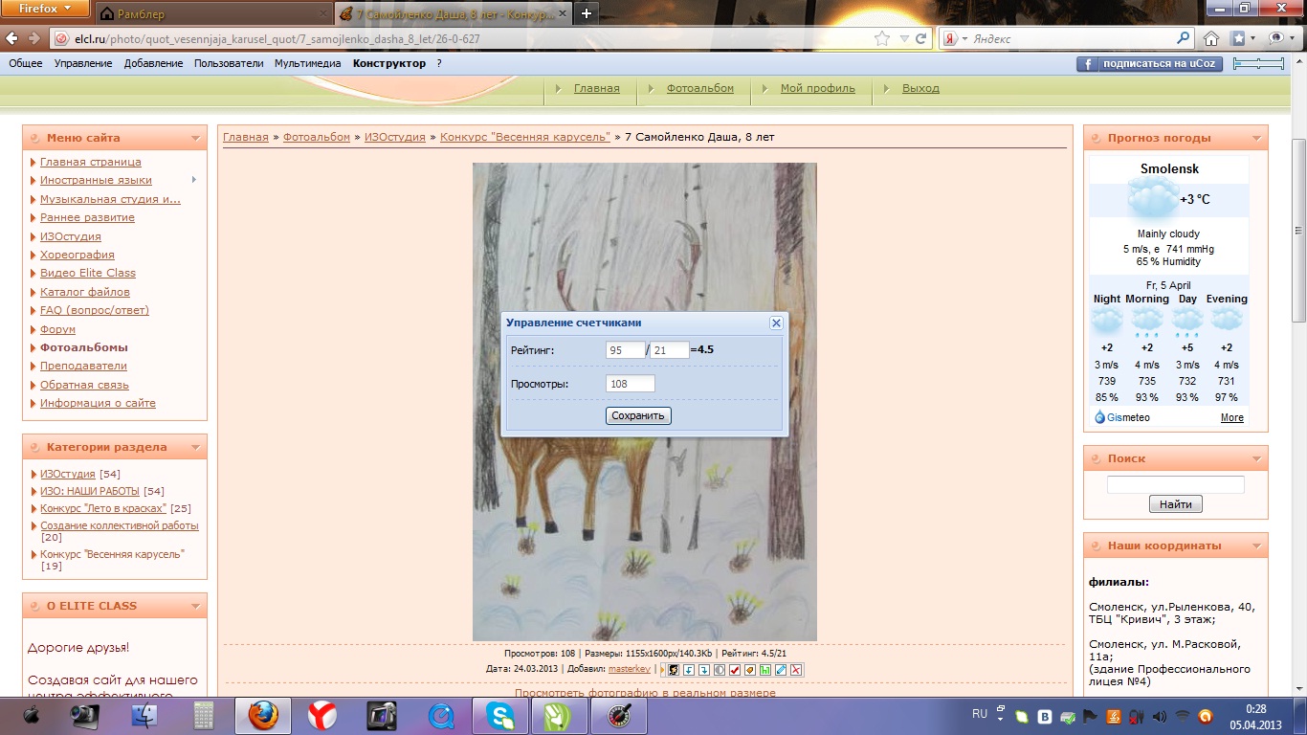Screen dimensions: 1307x735
Task: Open Конкурс "Весенняя карусель" breadcrumb link
Action: [525, 137]
